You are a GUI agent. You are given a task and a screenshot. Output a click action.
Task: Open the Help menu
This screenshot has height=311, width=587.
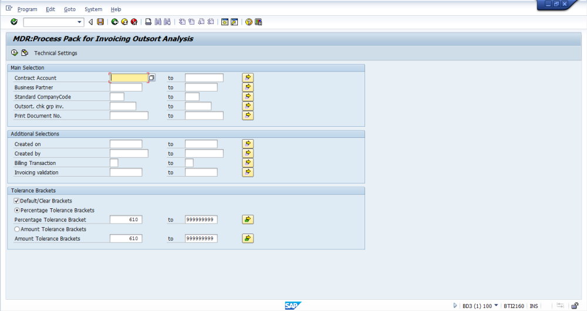(x=116, y=9)
